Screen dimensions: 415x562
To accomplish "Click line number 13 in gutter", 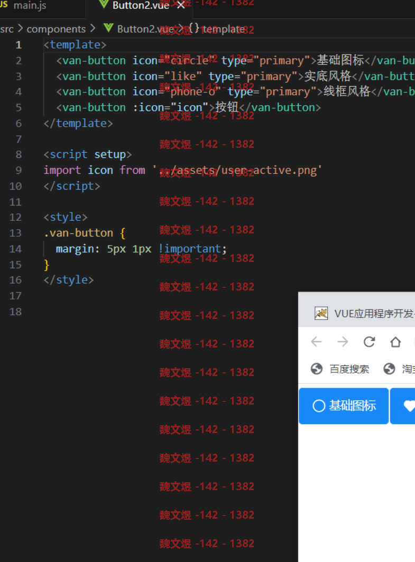I will point(15,233).
